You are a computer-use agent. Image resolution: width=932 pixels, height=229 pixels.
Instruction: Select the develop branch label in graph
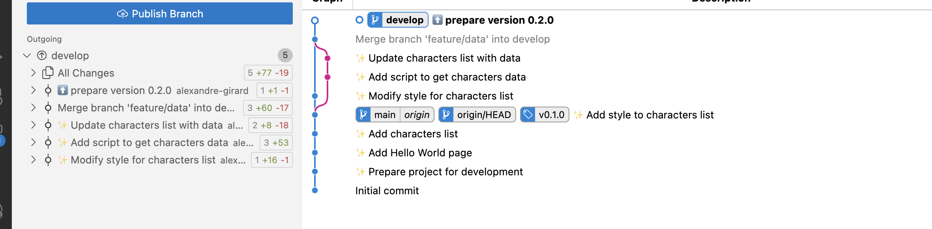pos(398,20)
